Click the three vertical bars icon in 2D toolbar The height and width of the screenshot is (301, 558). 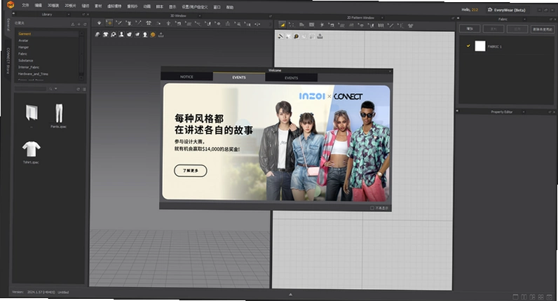[381, 26]
